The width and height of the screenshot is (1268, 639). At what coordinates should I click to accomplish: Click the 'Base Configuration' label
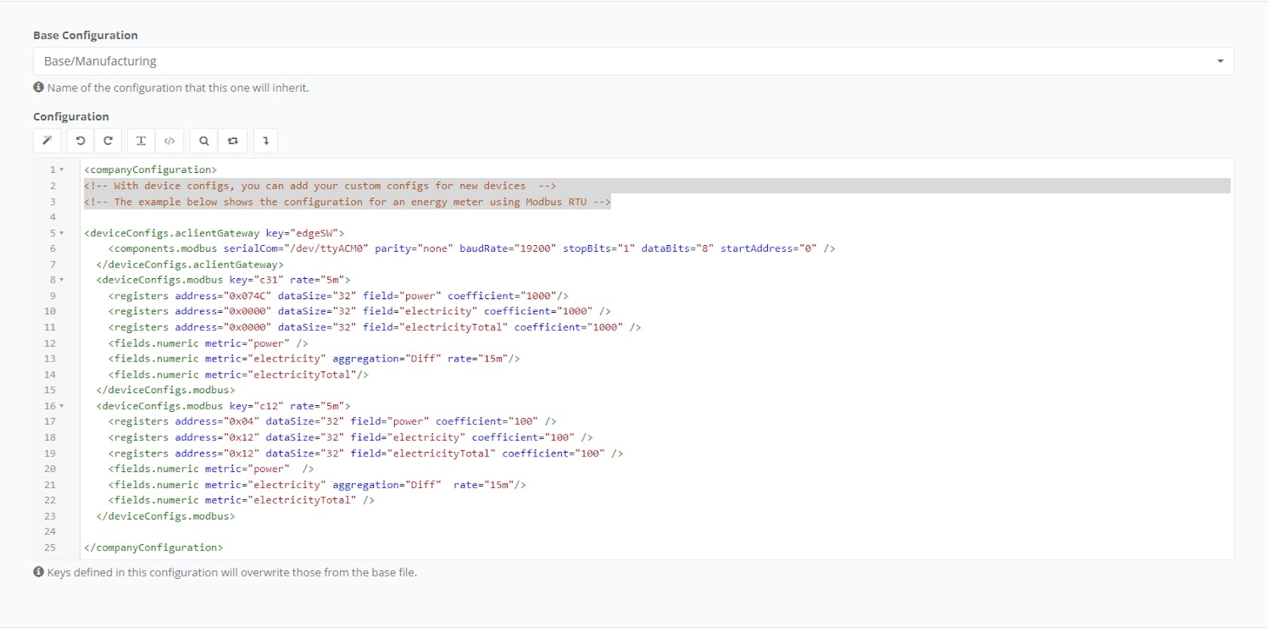pyautogui.click(x=85, y=35)
